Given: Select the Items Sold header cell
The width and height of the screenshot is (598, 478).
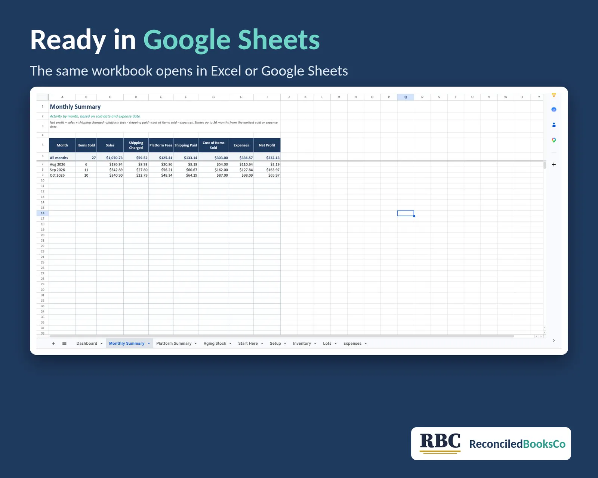Looking at the screenshot, I should tap(86, 145).
